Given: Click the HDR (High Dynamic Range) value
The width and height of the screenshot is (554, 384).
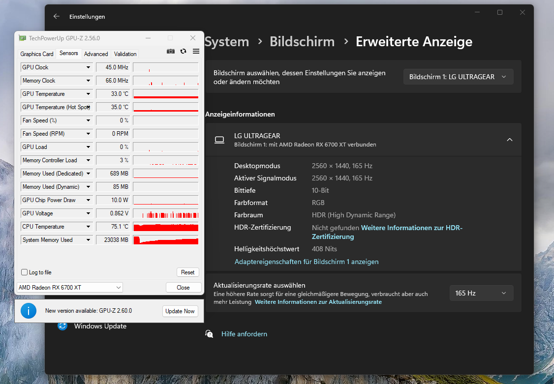Looking at the screenshot, I should [x=354, y=215].
